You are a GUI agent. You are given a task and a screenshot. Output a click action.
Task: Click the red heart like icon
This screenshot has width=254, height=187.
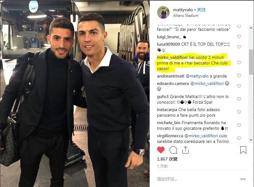coord(161,150)
